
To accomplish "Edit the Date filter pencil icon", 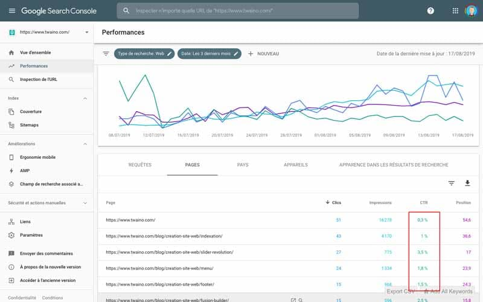I will tap(236, 54).
